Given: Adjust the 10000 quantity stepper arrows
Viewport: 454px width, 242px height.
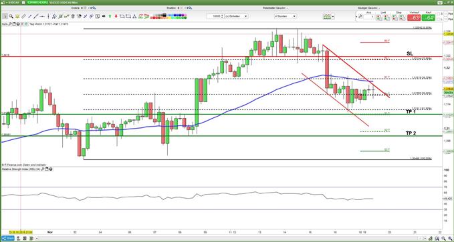Looking at the screenshot, I should click(222, 16).
